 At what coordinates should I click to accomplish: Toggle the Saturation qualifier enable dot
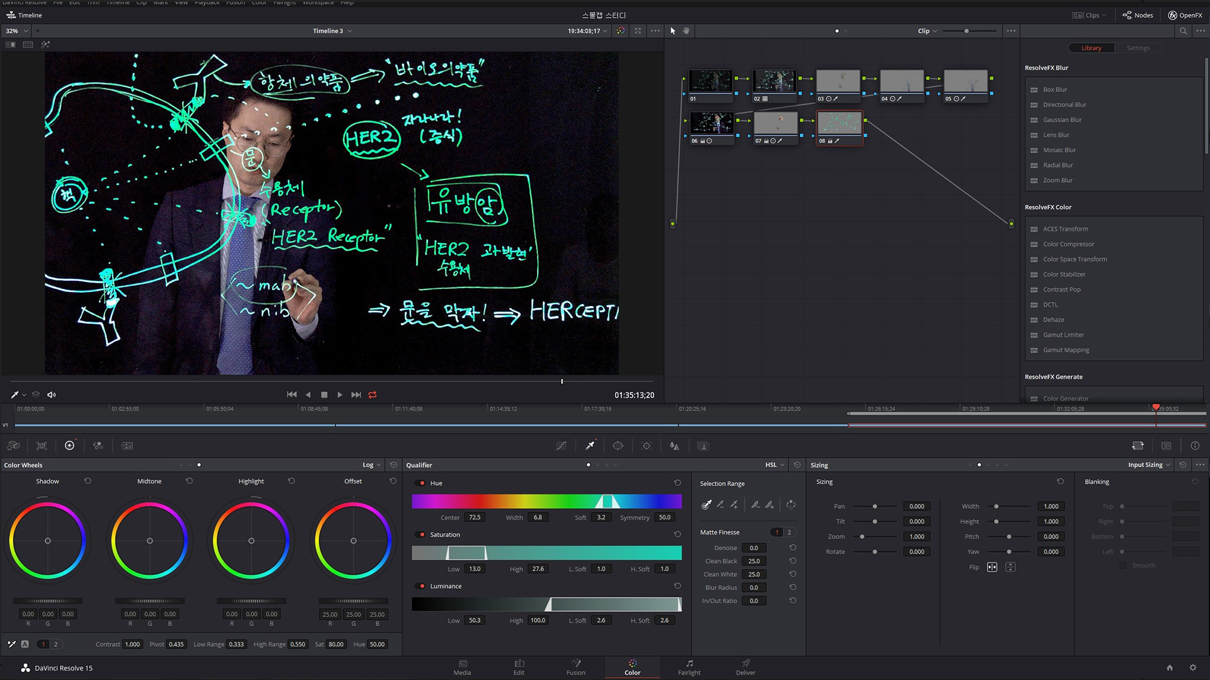[x=422, y=535]
